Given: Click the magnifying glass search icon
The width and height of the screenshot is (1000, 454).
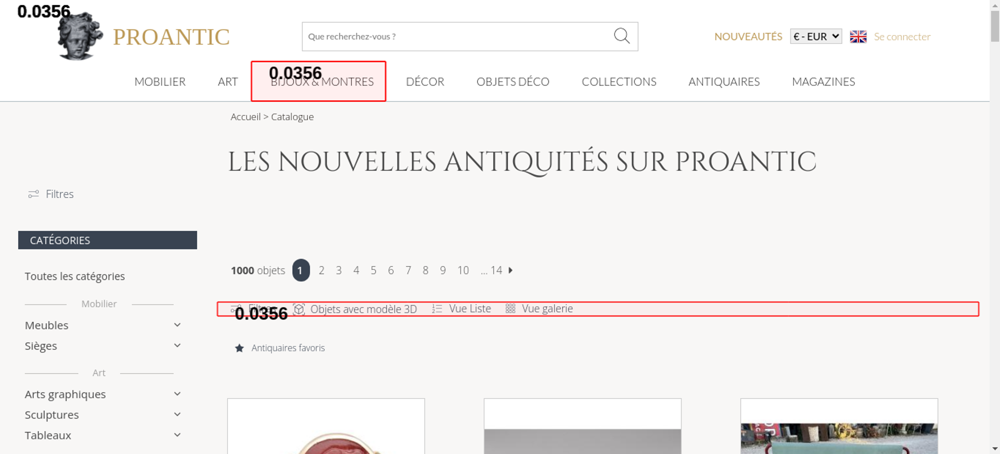Looking at the screenshot, I should tap(621, 36).
